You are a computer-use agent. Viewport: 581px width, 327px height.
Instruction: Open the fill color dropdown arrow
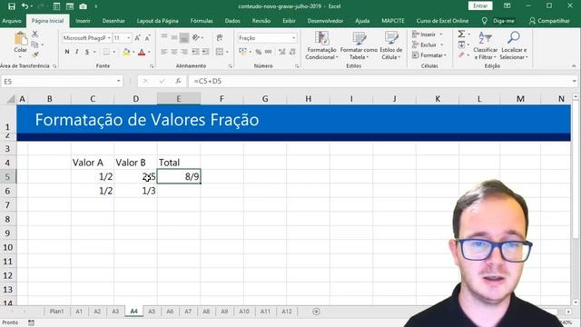[133, 52]
